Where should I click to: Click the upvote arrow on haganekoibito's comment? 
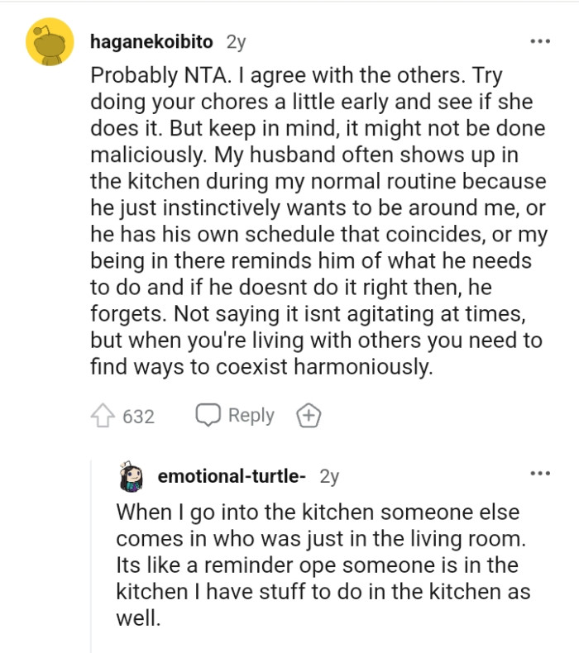coord(103,416)
